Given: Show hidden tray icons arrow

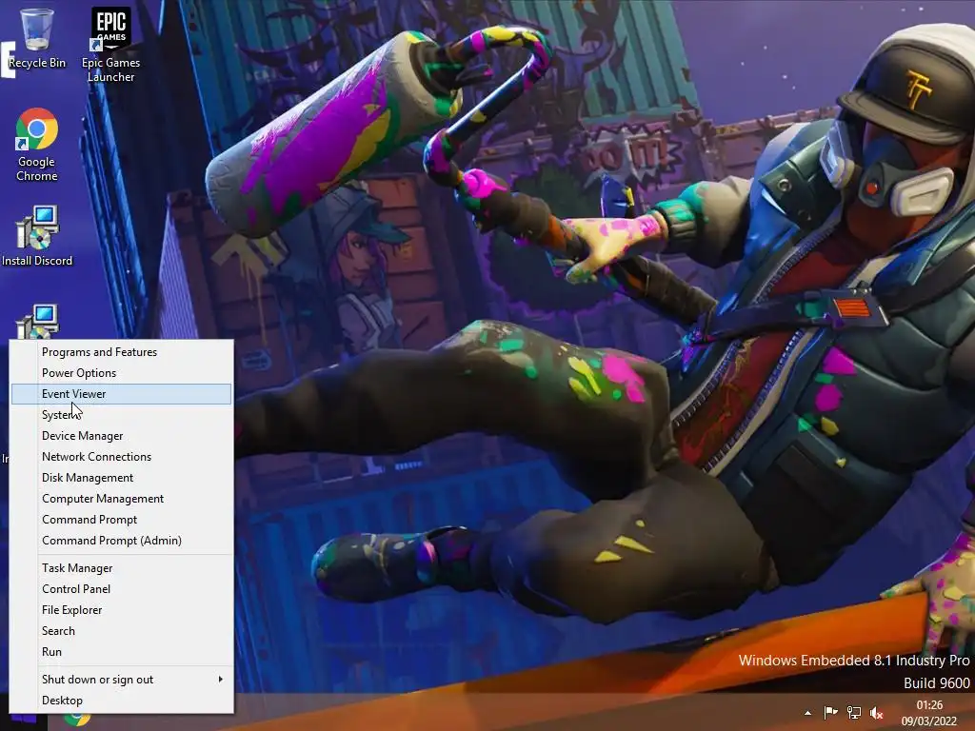Looking at the screenshot, I should point(807,713).
